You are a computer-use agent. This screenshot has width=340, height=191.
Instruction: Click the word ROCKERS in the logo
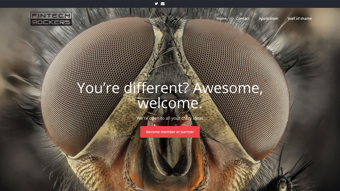[x=51, y=22]
